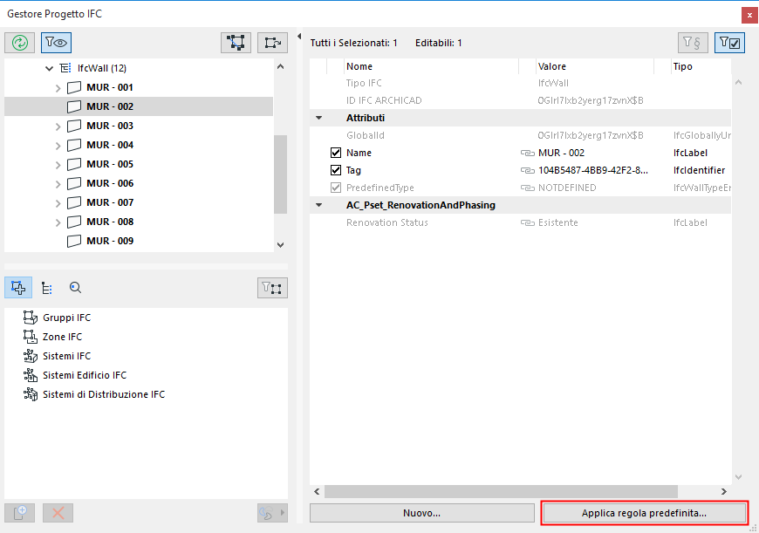The width and height of the screenshot is (759, 533).
Task: Click the properties horizontal scrollbar left arrow
Action: (317, 491)
